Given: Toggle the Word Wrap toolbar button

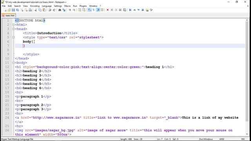Looking at the screenshot, I should (x=89, y=10).
